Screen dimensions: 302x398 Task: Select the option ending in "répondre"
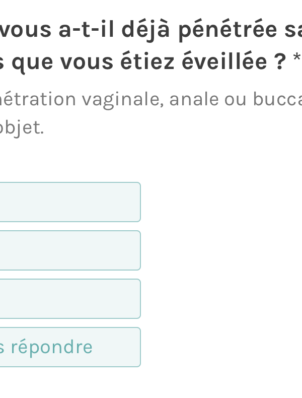(69, 347)
